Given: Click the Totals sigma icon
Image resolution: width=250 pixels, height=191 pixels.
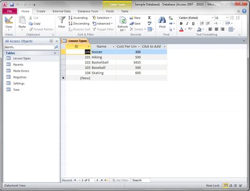Looking at the screenshot, I should pos(149,18).
